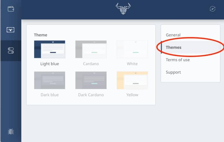Choose the Cardano theme thumbnail
Viewport: 224px width, 142px height.
(91, 49)
